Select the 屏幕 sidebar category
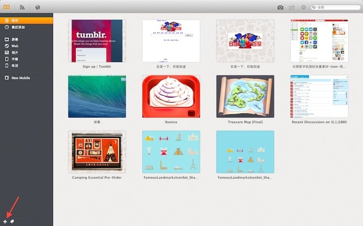The width and height of the screenshot is (363, 226). click(x=15, y=39)
